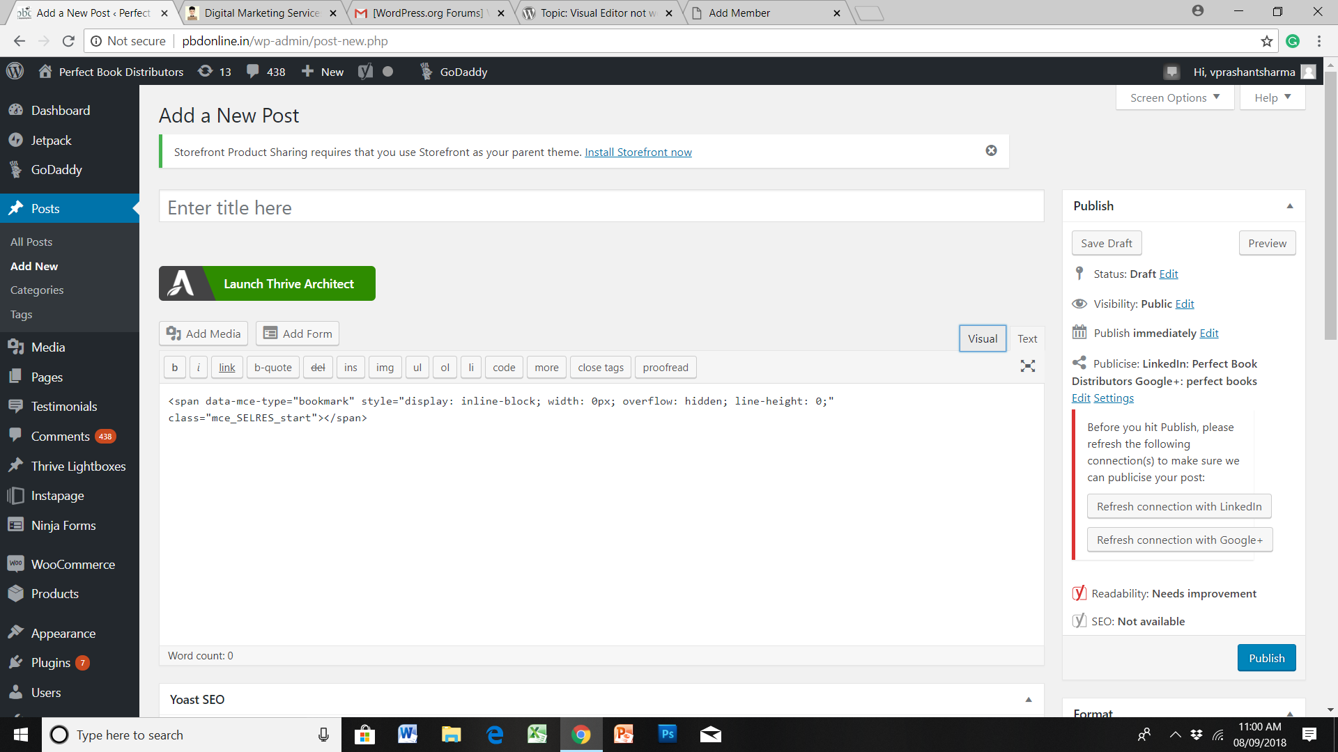Click the Add Form button
Image resolution: width=1338 pixels, height=752 pixels.
click(298, 334)
